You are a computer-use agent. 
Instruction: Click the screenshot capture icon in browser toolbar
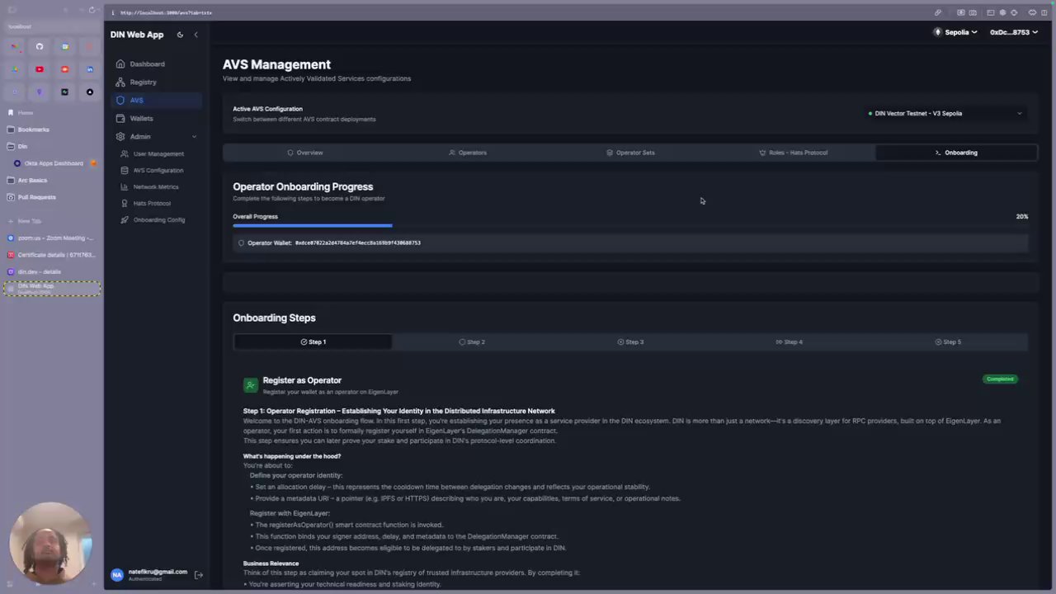click(973, 12)
